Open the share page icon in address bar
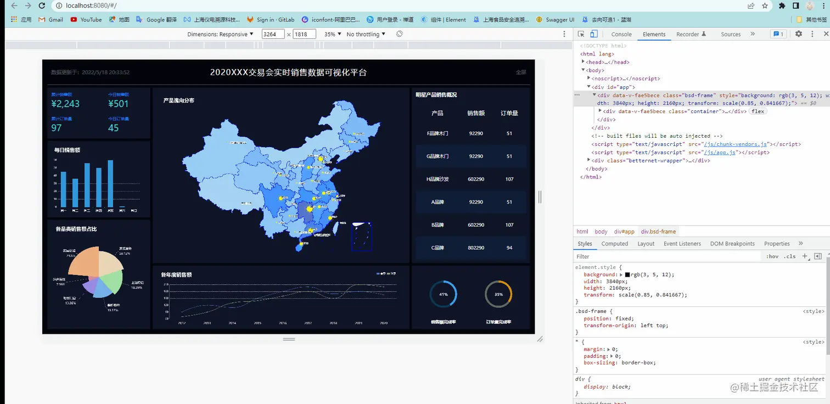830x404 pixels. tap(751, 5)
